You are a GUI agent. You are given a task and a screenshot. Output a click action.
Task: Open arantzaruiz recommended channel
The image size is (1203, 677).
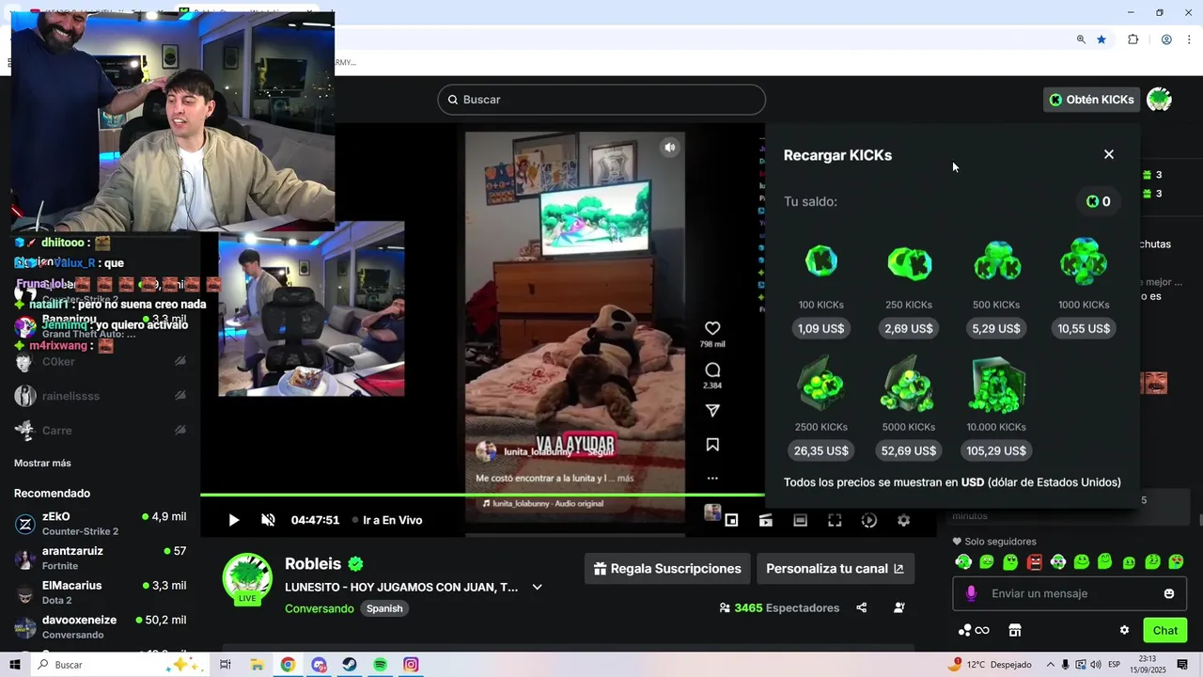pos(100,558)
